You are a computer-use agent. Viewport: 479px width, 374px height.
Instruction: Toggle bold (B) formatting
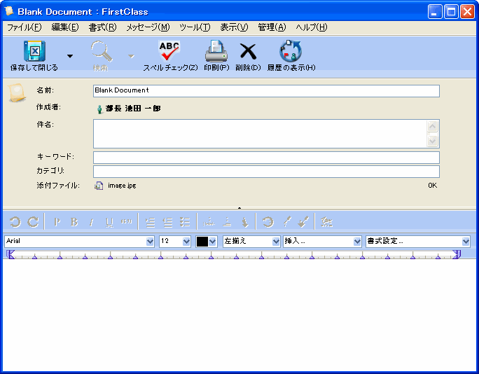coord(74,222)
